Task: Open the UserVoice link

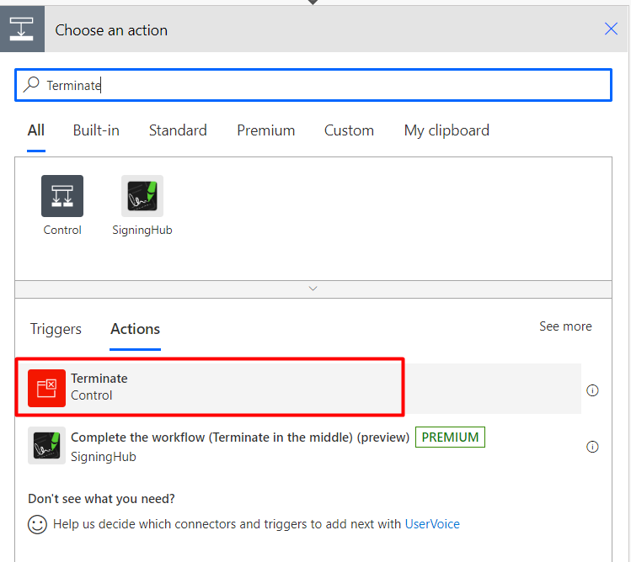Action: 432,524
